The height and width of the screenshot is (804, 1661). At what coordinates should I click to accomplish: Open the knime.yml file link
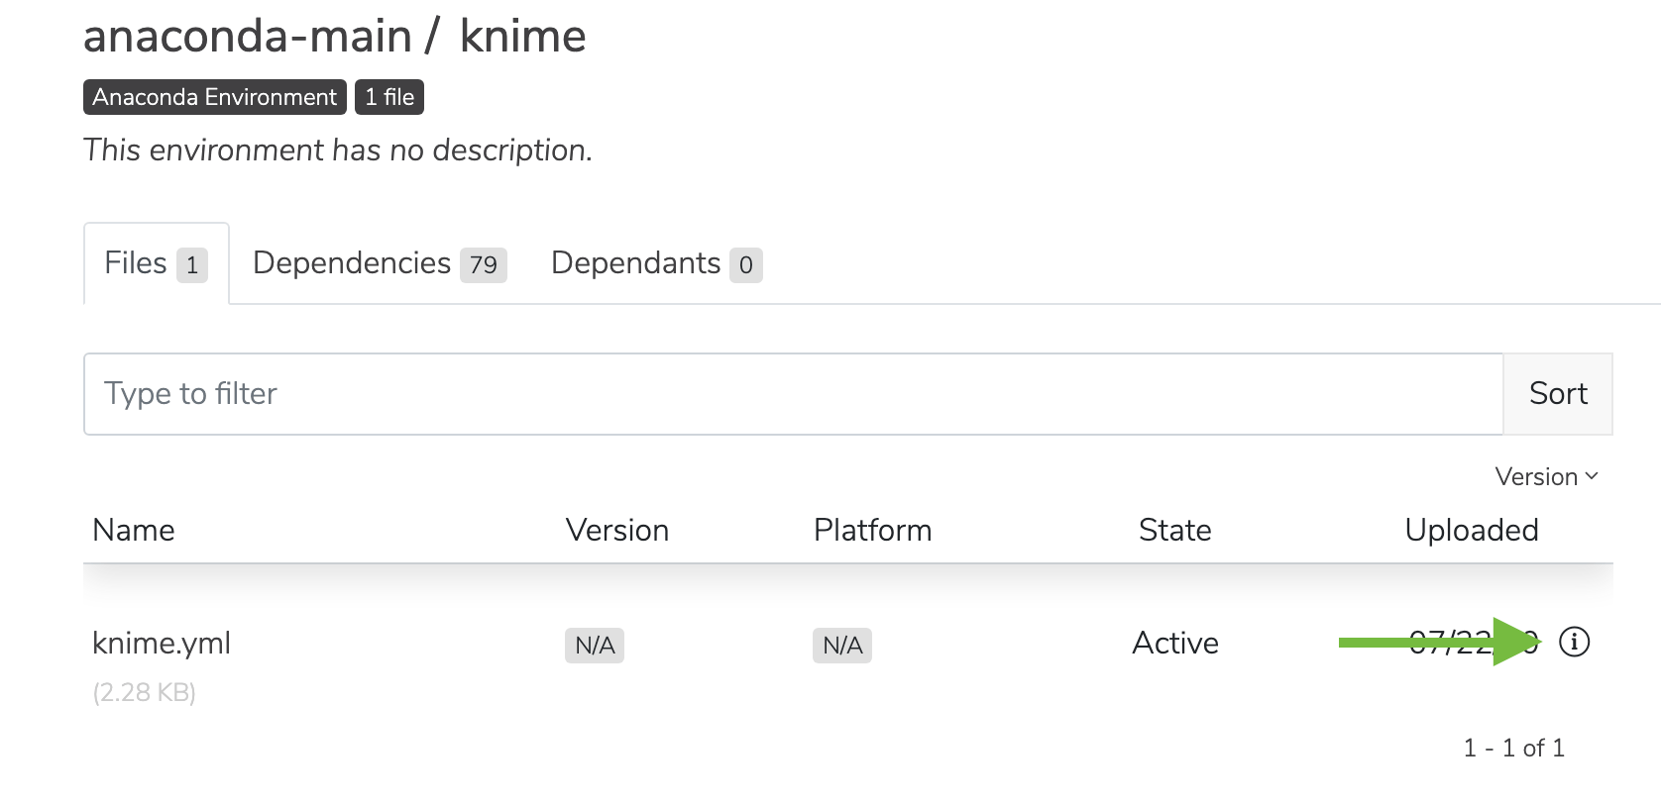pyautogui.click(x=162, y=644)
